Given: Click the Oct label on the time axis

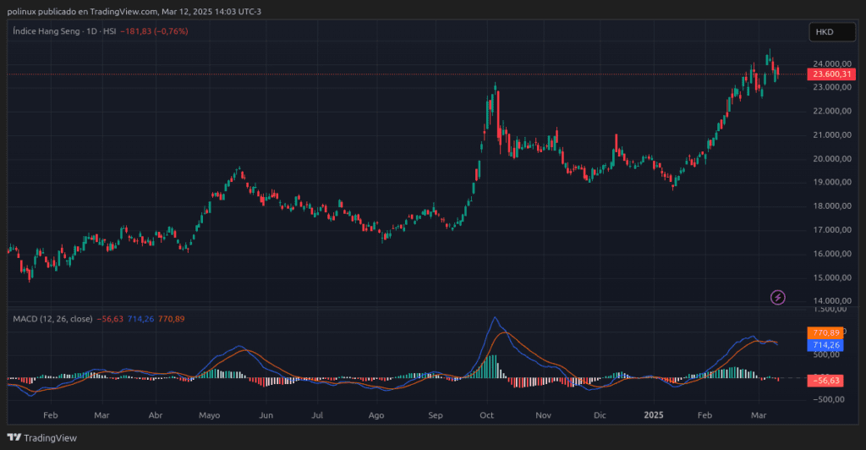Looking at the screenshot, I should 486,415.
